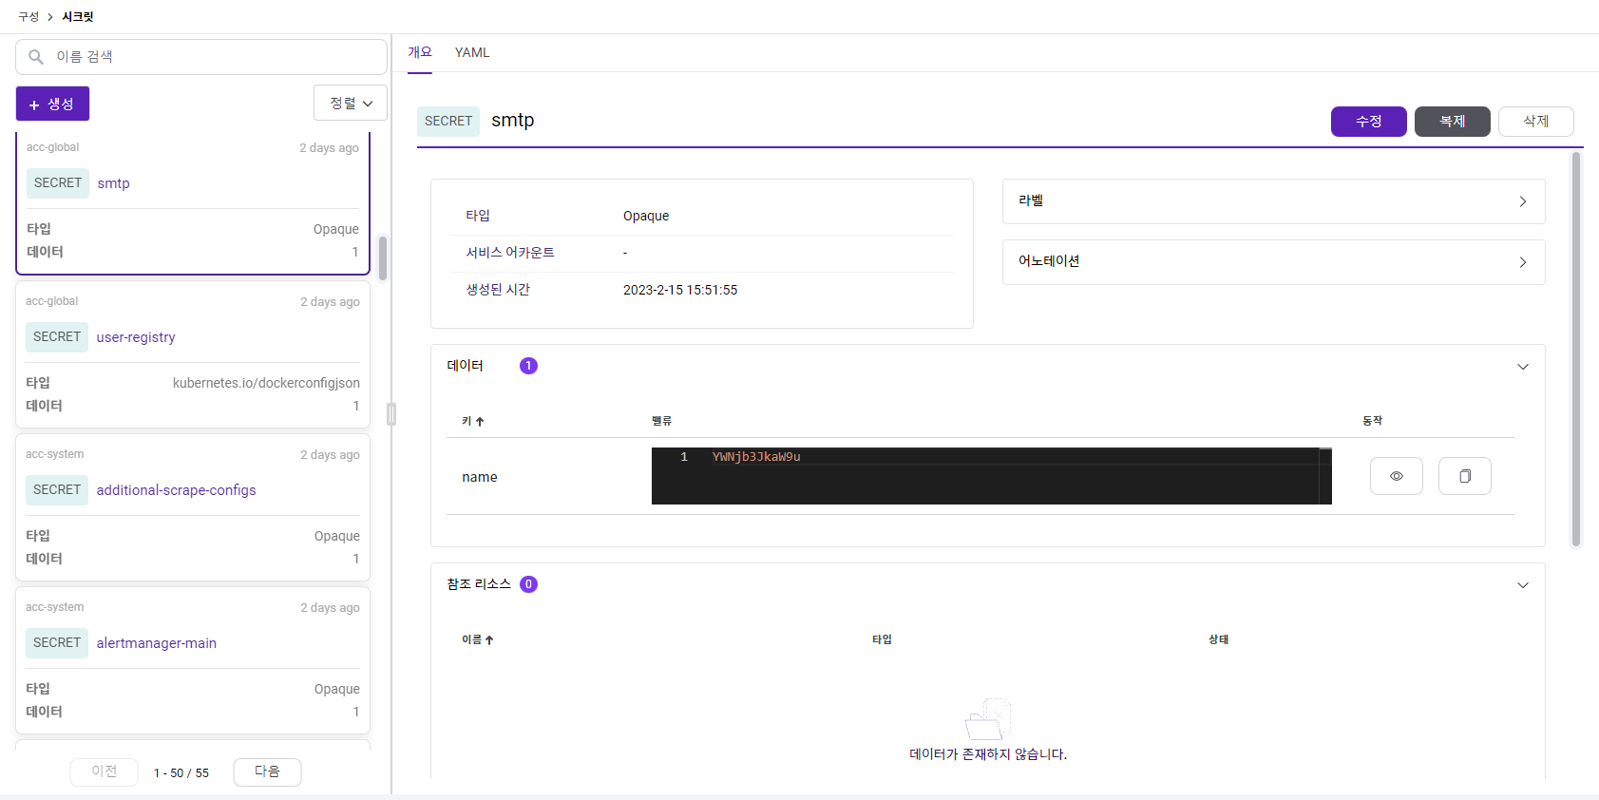Image resolution: width=1599 pixels, height=800 pixels.
Task: Click the 동작 column header
Action: (1372, 421)
